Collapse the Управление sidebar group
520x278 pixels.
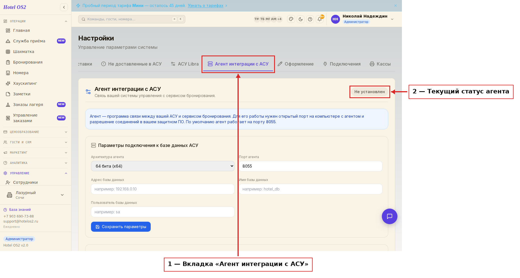(x=35, y=173)
